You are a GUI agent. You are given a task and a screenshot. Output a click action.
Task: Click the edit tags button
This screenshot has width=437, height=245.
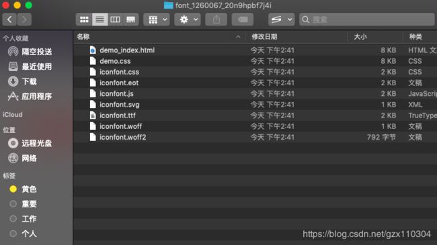pos(243,19)
